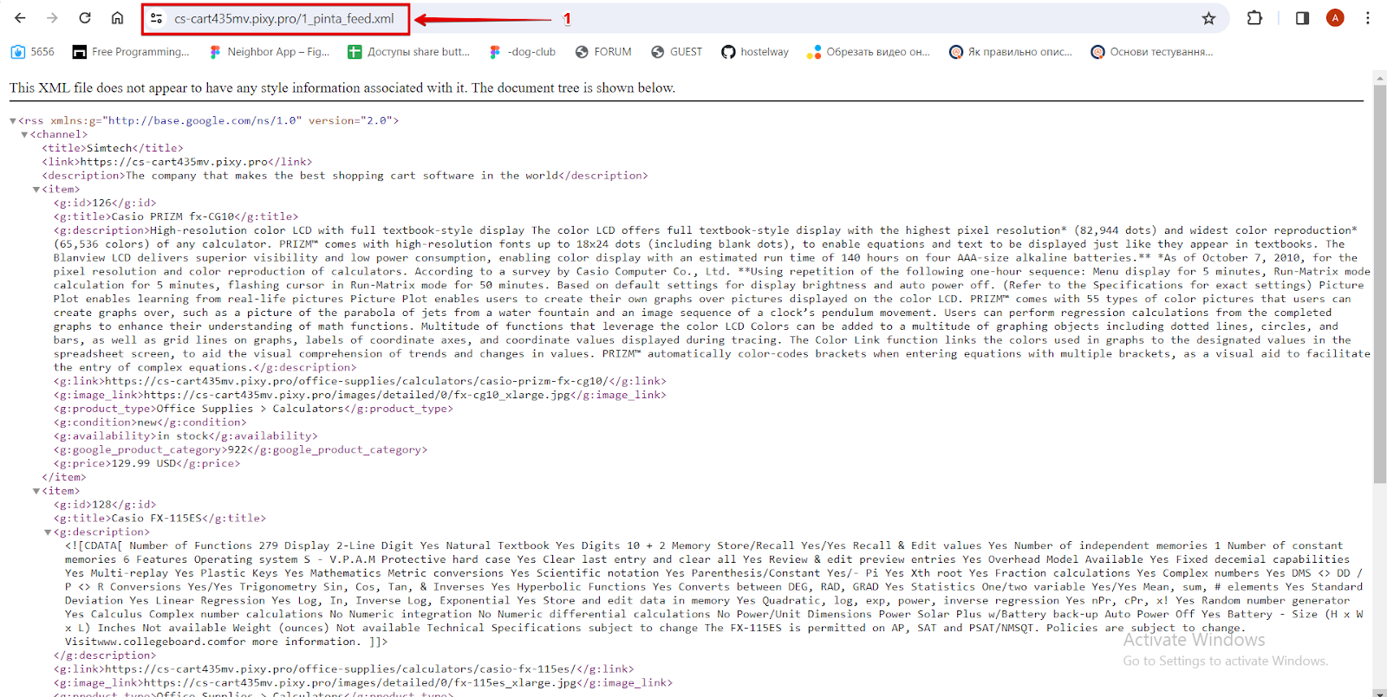Open the 5656 bookmark
Viewport: 1387px width, 697px height.
click(32, 52)
